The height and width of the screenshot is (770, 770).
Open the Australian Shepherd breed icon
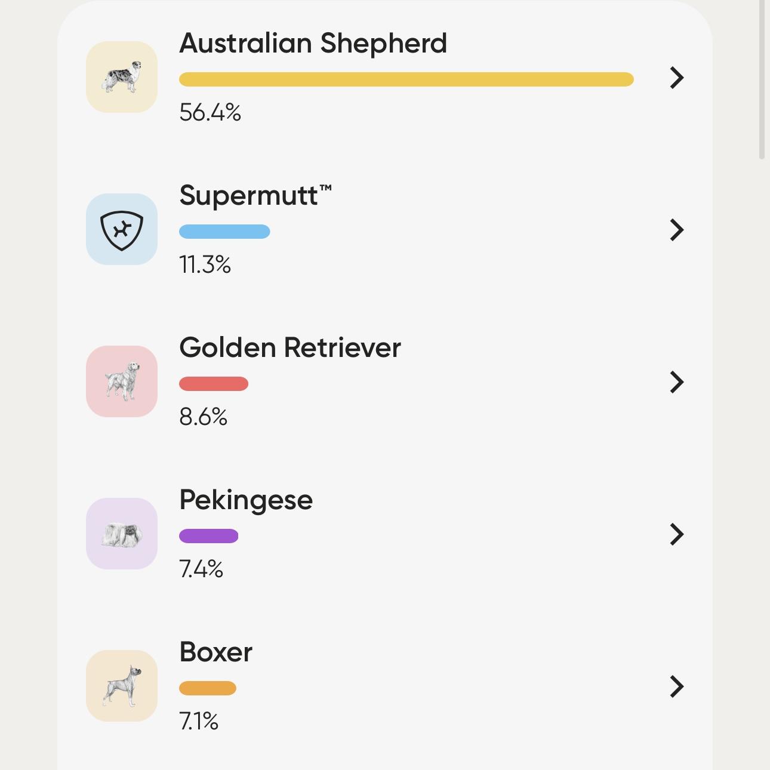point(122,77)
